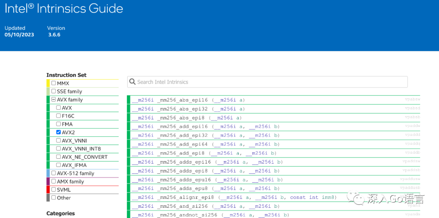
Task: Enable the AMX family checkbox
Action: pyautogui.click(x=54, y=181)
